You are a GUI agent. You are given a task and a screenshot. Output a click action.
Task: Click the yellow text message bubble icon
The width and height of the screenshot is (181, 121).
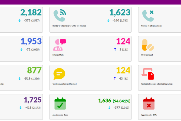click(x=59, y=74)
